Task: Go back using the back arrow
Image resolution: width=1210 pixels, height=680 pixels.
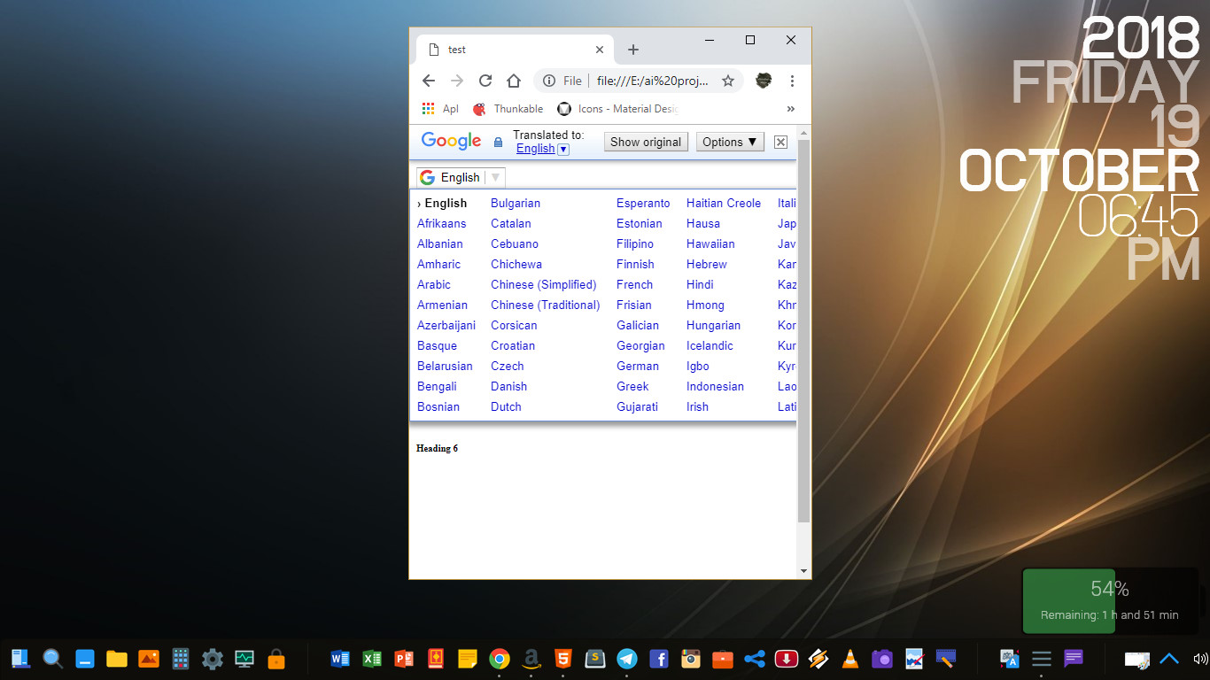Action: [429, 81]
